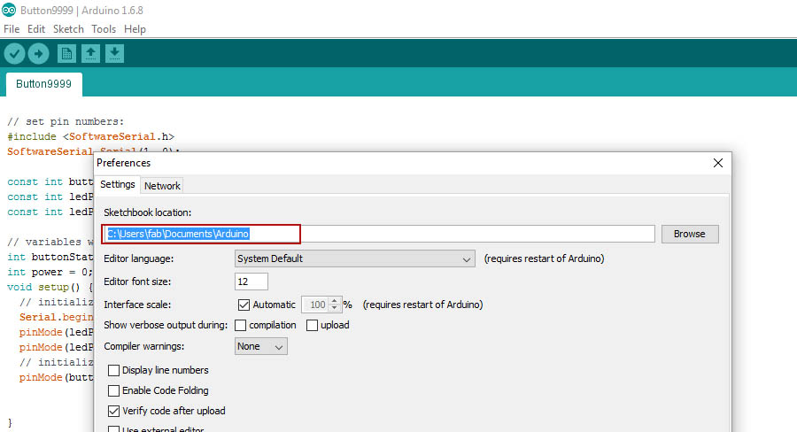This screenshot has width=797, height=432.
Task: Click the Verify checkmark icon
Action: point(14,53)
